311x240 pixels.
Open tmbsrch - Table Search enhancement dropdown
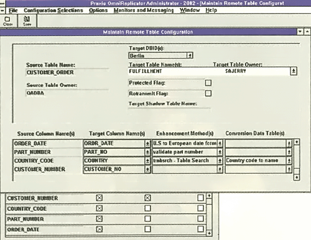tap(220, 161)
